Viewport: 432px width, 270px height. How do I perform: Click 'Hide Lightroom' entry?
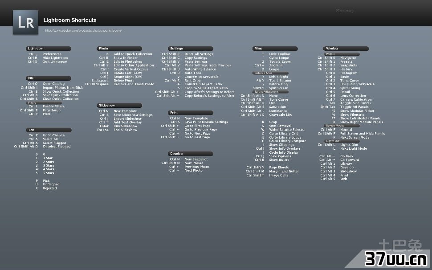pos(55,58)
